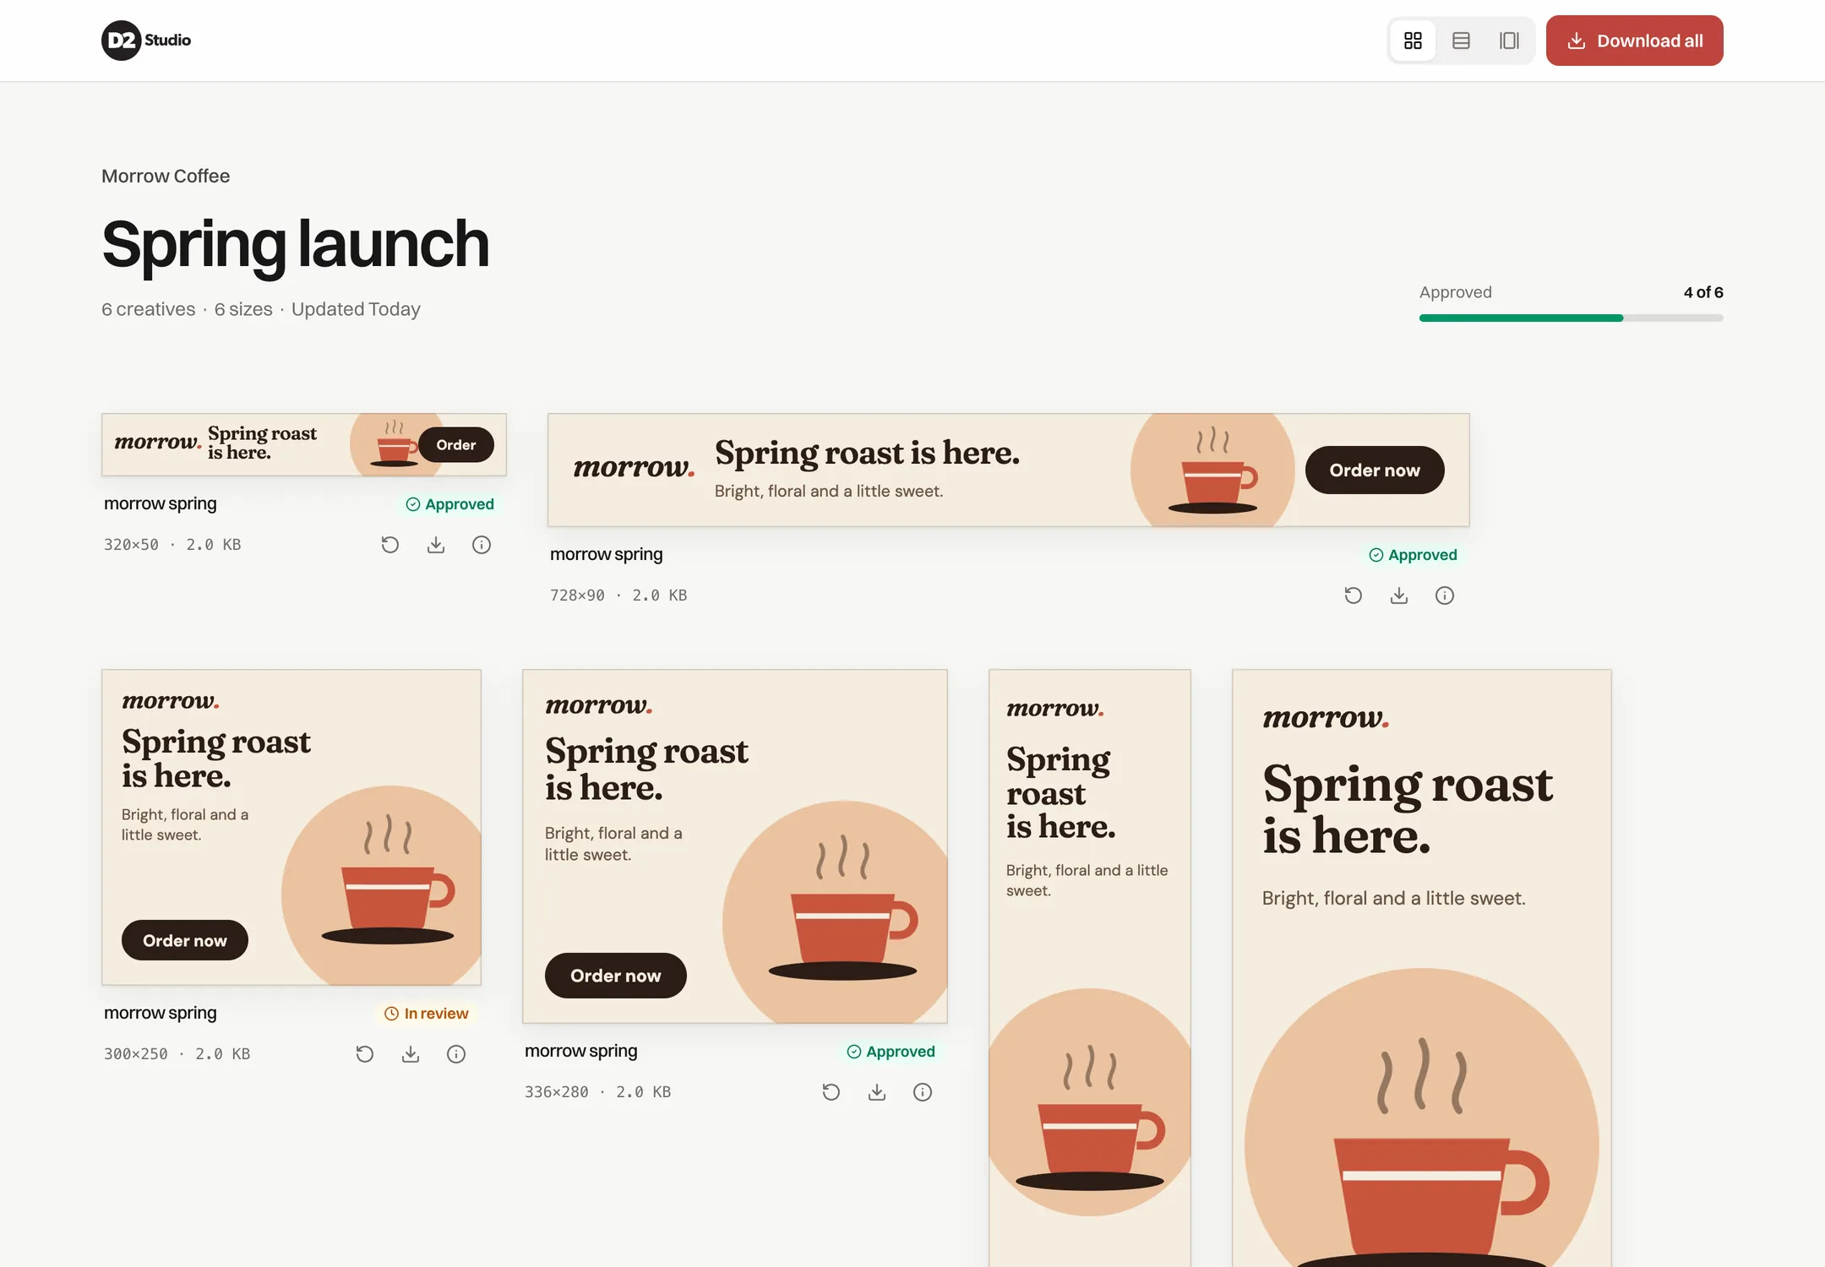The image size is (1825, 1267).
Task: Regenerate the 728×90 creative
Action: tap(1353, 595)
